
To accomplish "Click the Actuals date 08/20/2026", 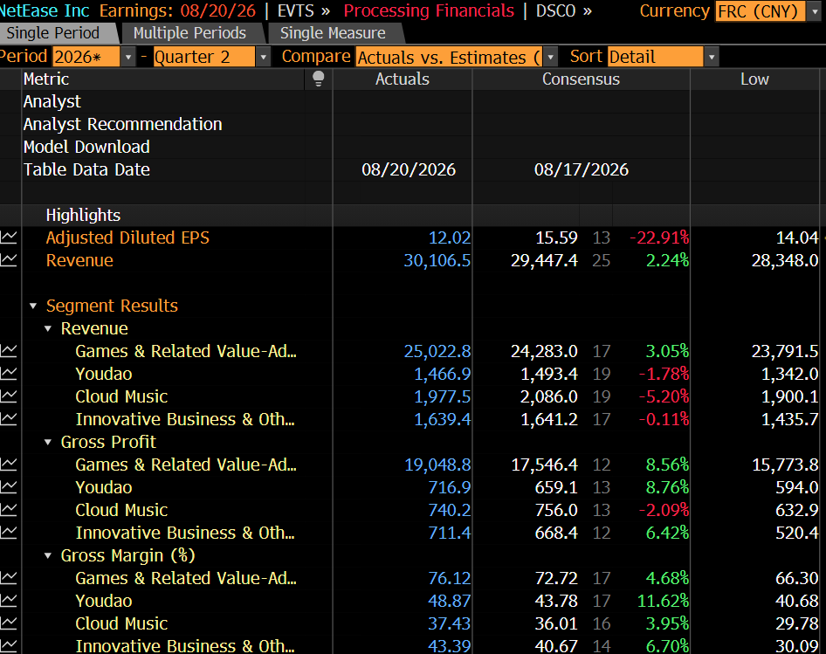I will tap(409, 169).
